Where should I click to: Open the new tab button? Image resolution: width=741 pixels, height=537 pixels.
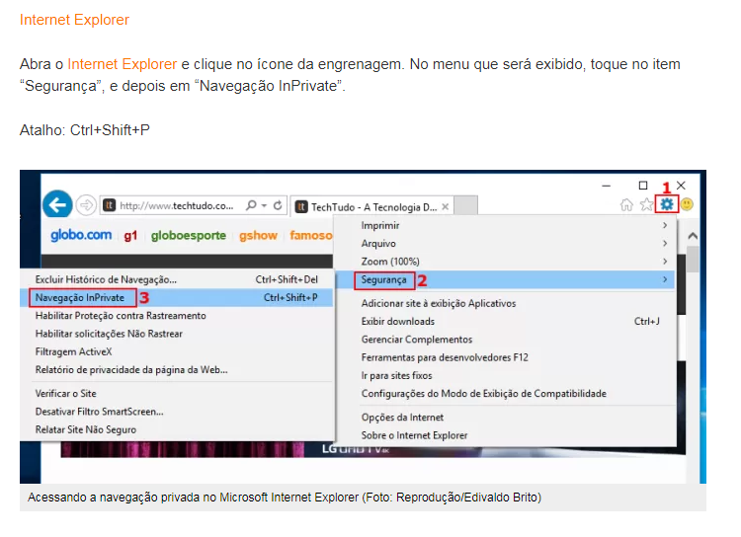[465, 206]
